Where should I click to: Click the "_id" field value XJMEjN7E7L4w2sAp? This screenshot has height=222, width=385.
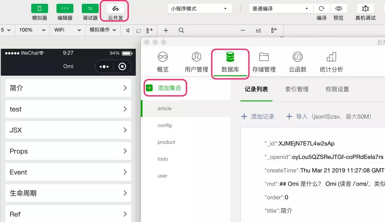pos(307,144)
